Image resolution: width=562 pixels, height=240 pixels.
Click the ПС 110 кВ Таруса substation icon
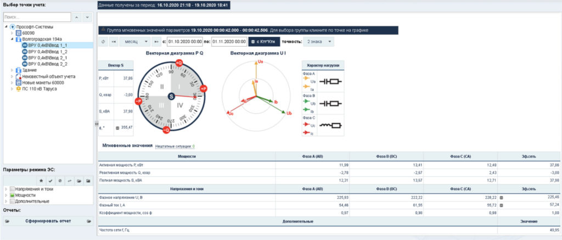[19, 88]
